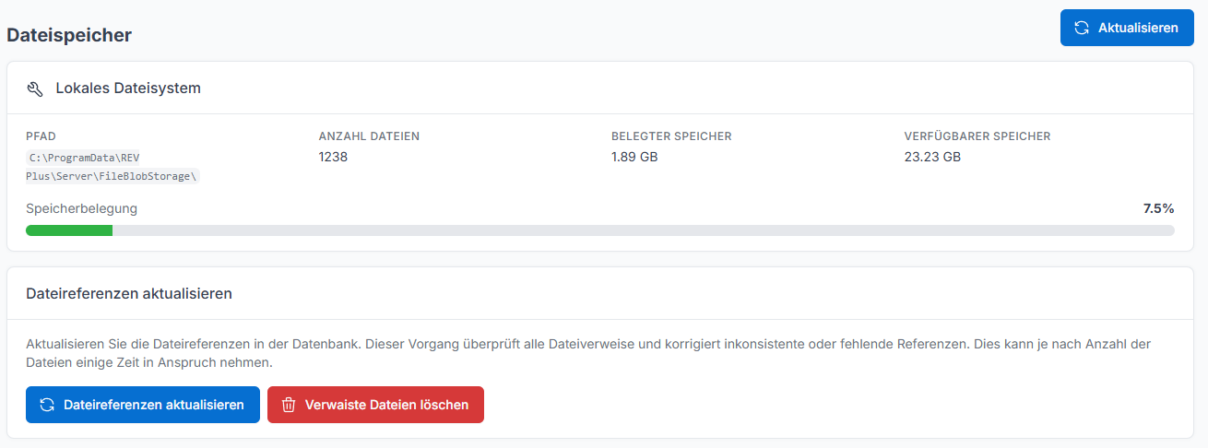Click the blue Dateireferenzen aktualisieren button
This screenshot has height=448, width=1208.
pyautogui.click(x=143, y=405)
